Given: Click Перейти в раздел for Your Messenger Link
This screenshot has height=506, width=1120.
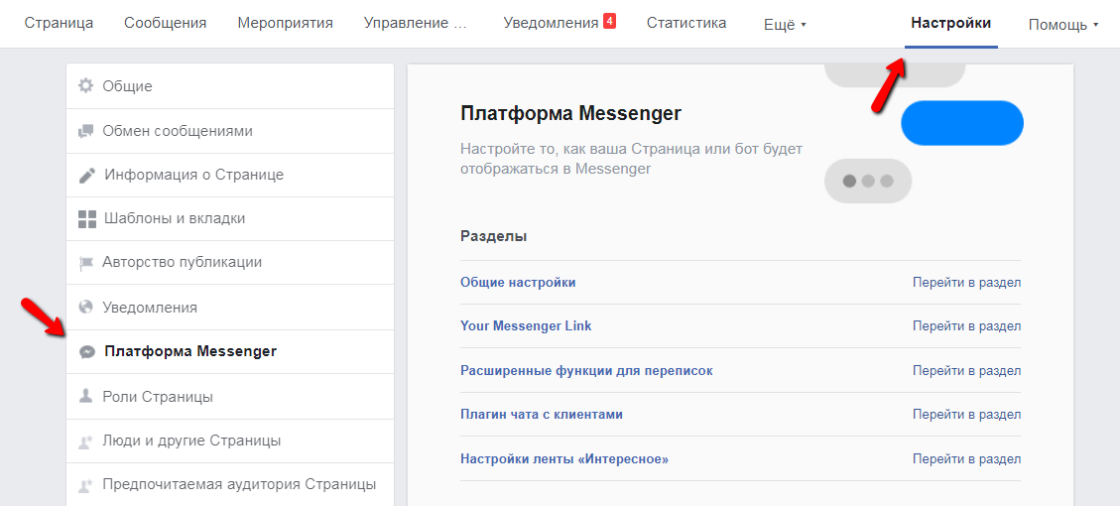Looking at the screenshot, I should [x=966, y=325].
